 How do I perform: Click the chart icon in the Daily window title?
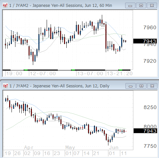point(6,86)
